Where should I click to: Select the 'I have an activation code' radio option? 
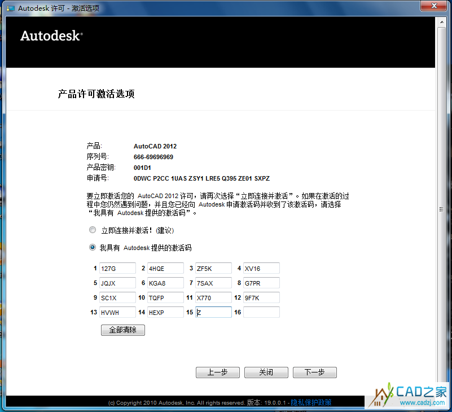(93, 247)
